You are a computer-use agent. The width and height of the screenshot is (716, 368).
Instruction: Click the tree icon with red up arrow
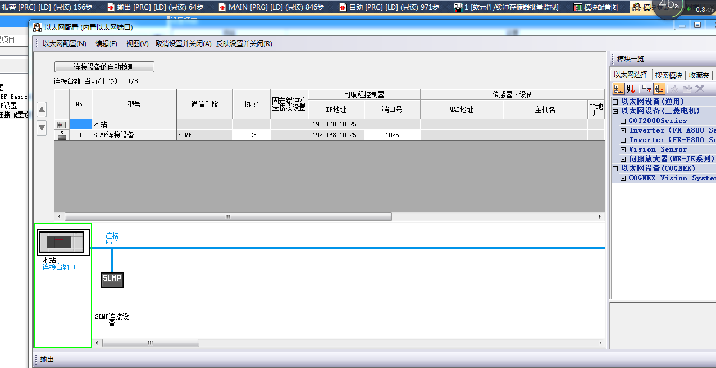(659, 89)
